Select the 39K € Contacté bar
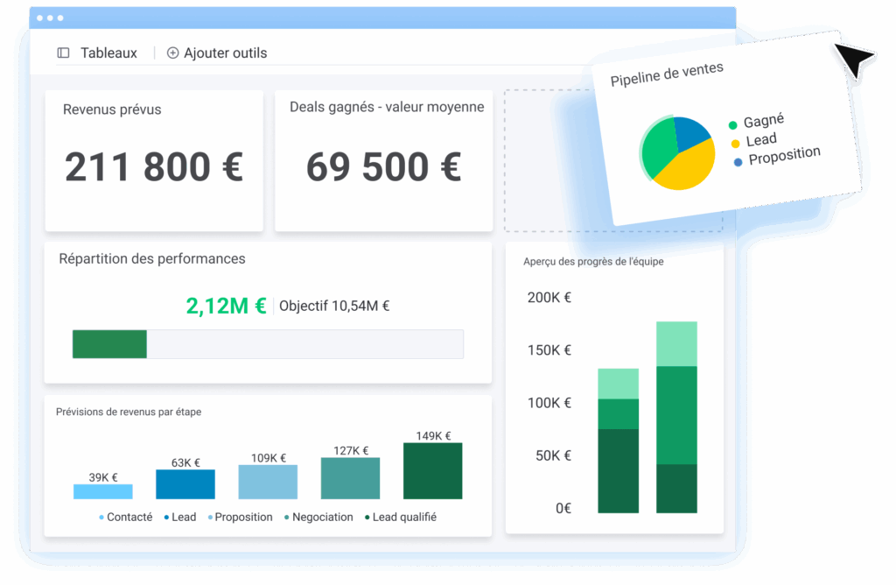The height and width of the screenshot is (585, 896). 103,492
